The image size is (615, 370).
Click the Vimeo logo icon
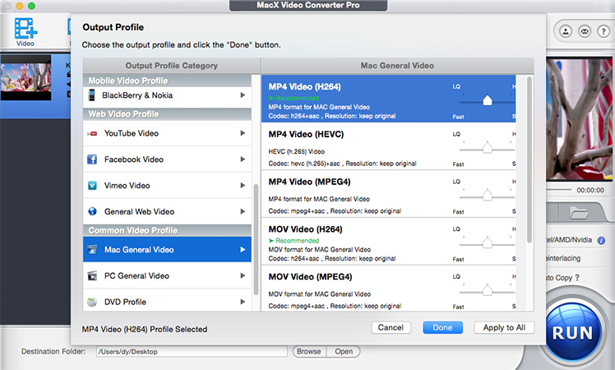click(92, 186)
